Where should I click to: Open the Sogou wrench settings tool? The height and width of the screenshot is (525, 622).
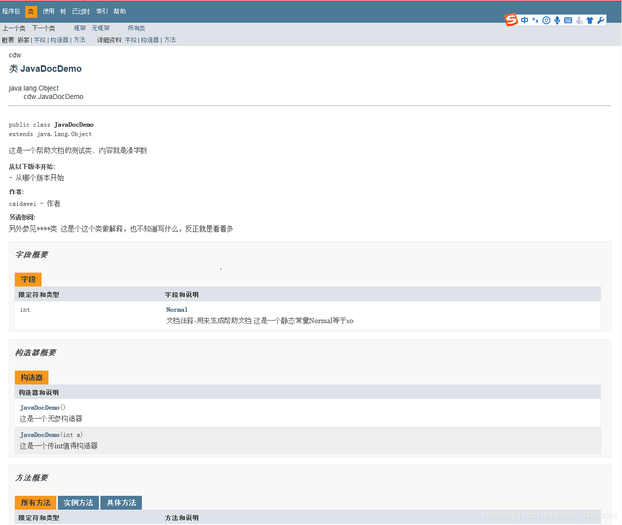(601, 20)
